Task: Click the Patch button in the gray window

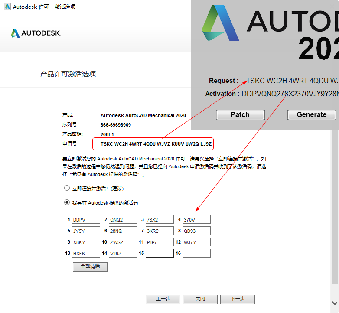Action: click(240, 114)
